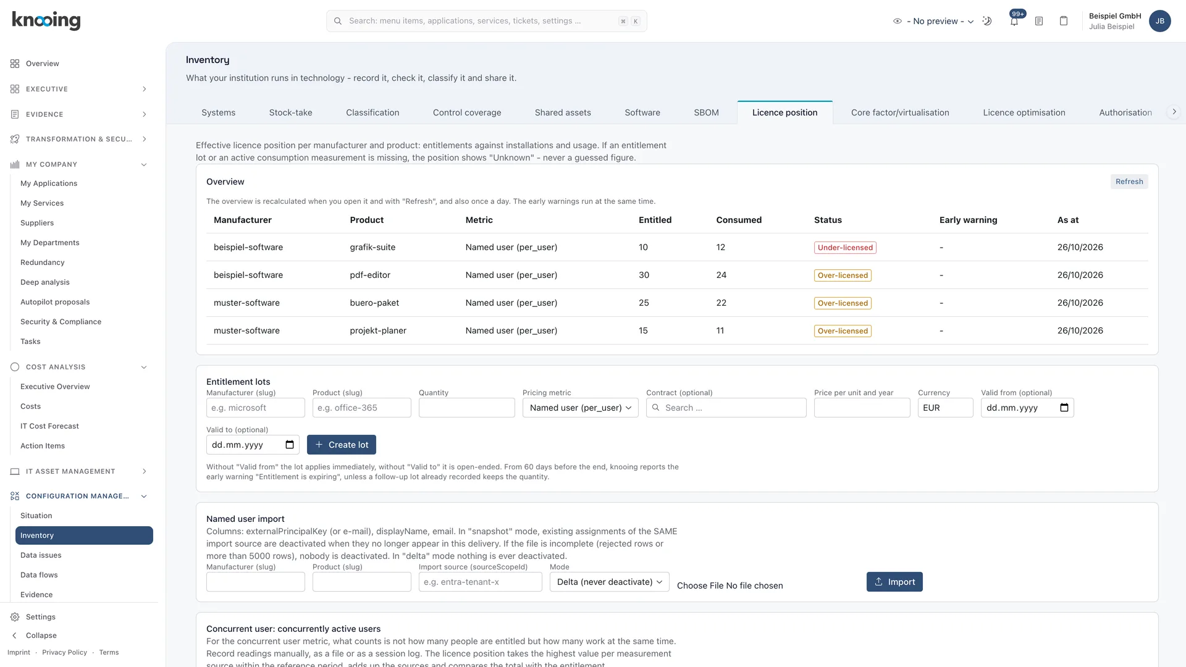Click the Executive section icon
This screenshot has height=667, width=1186.
(15, 89)
